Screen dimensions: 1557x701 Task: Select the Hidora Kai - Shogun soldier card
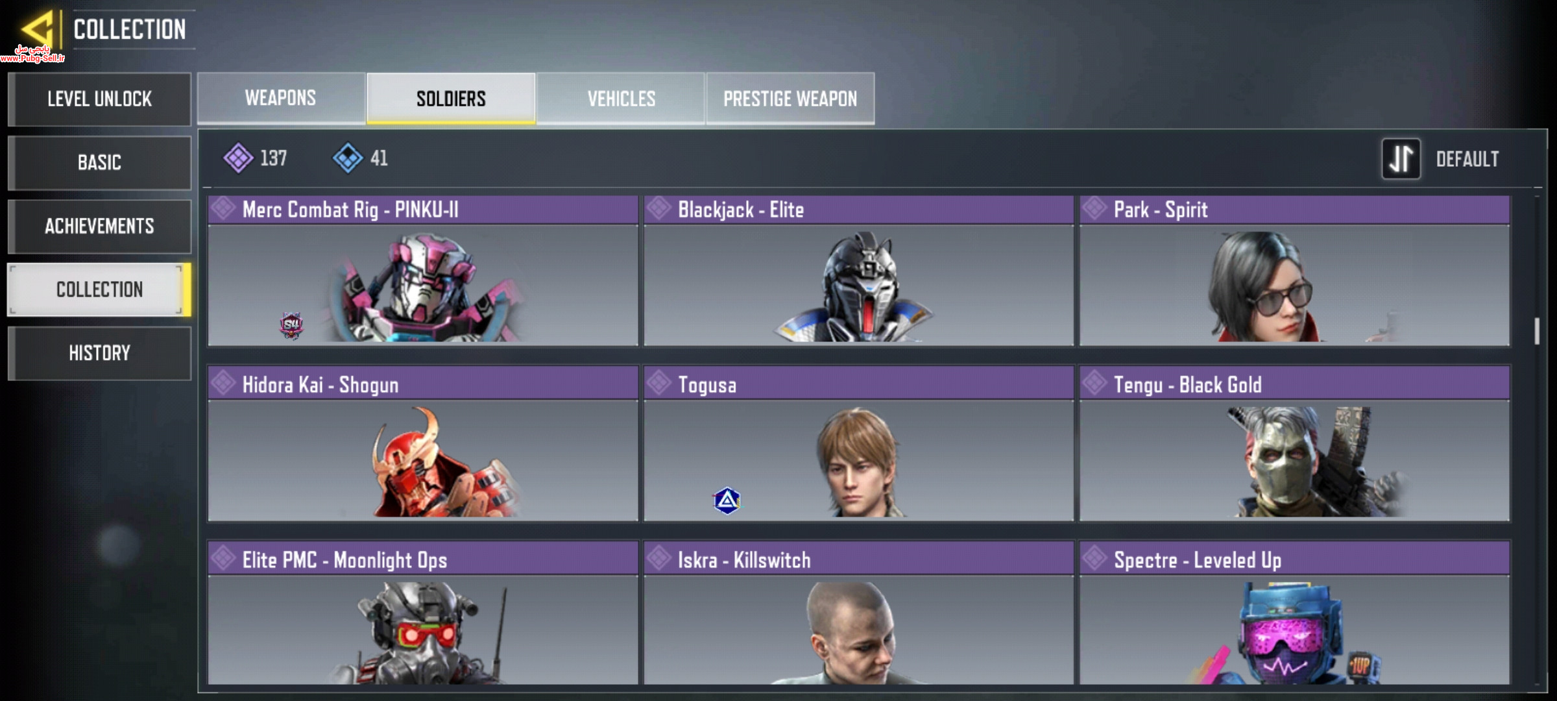[x=423, y=444]
